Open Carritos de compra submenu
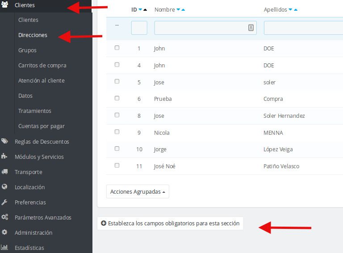Image resolution: width=343 pixels, height=253 pixels. pyautogui.click(x=42, y=65)
